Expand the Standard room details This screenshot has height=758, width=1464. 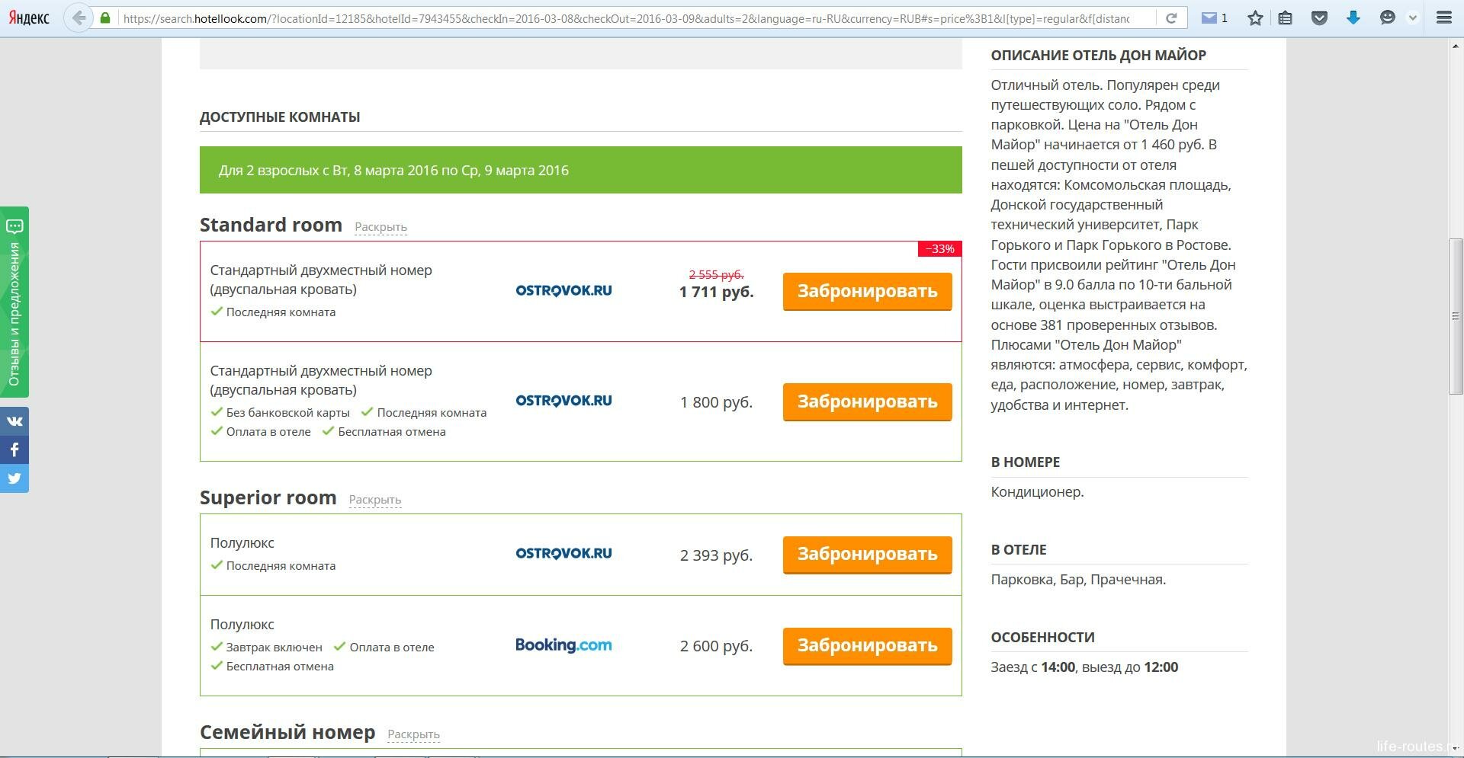380,227
